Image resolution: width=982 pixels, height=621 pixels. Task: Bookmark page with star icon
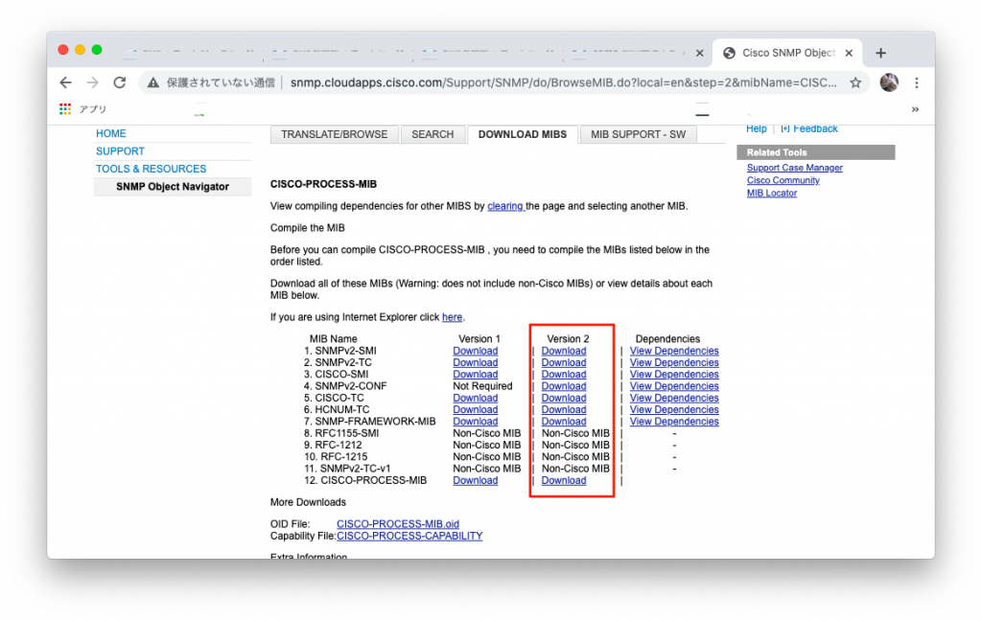tap(855, 82)
